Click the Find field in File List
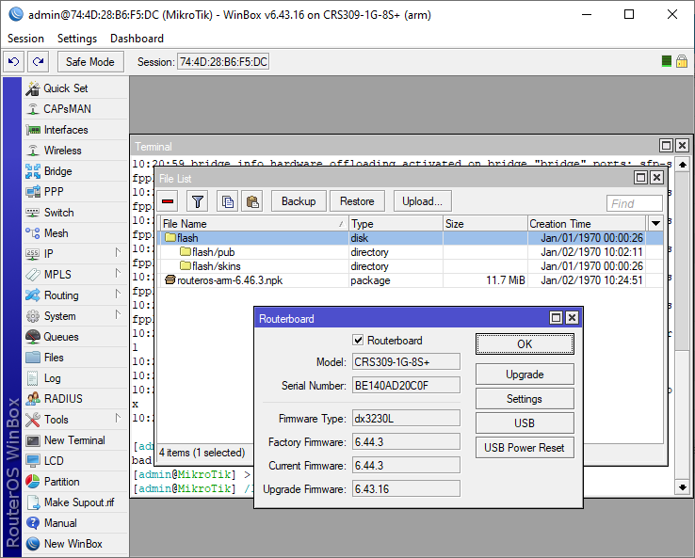The width and height of the screenshot is (695, 558). [635, 203]
